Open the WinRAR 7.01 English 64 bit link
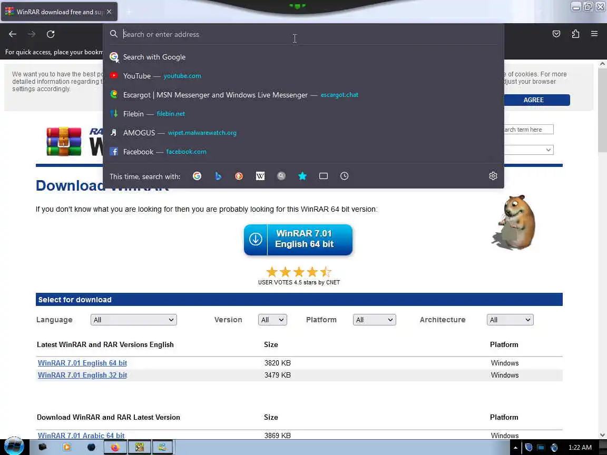 (82, 363)
